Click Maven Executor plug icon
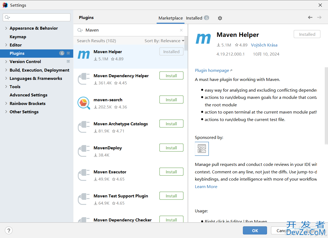This screenshot has width=328, height=238. pyautogui.click(x=84, y=175)
